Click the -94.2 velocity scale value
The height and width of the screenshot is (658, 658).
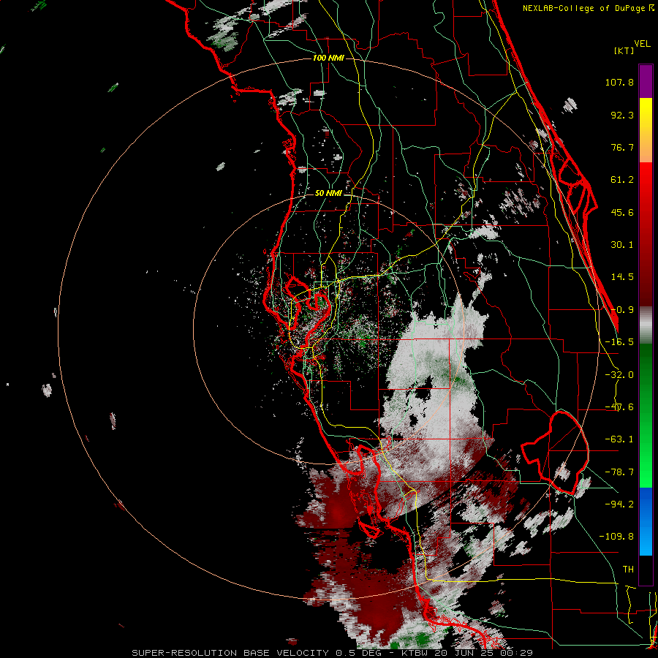619,504
